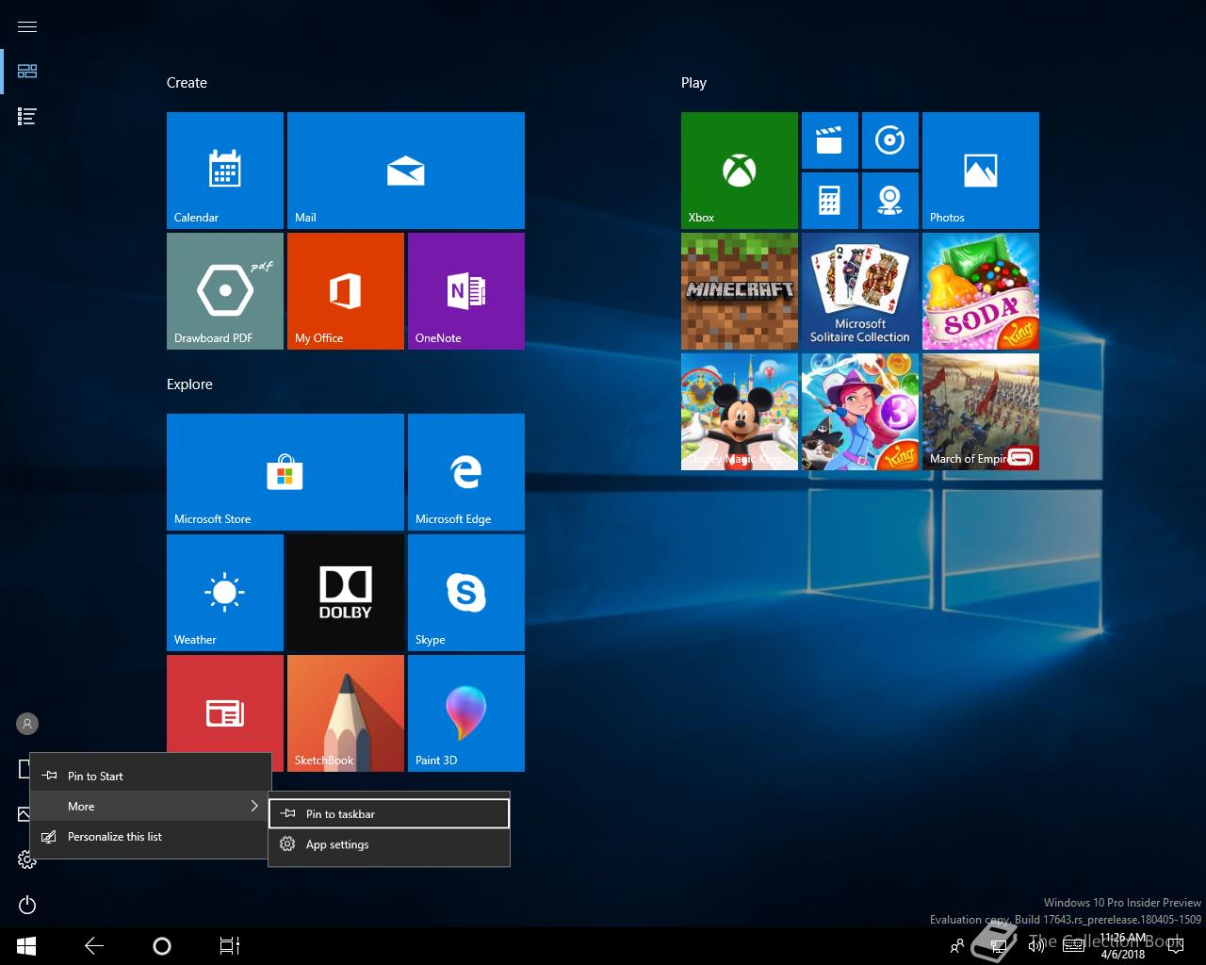Open the Paint 3D tile

pyautogui.click(x=466, y=713)
